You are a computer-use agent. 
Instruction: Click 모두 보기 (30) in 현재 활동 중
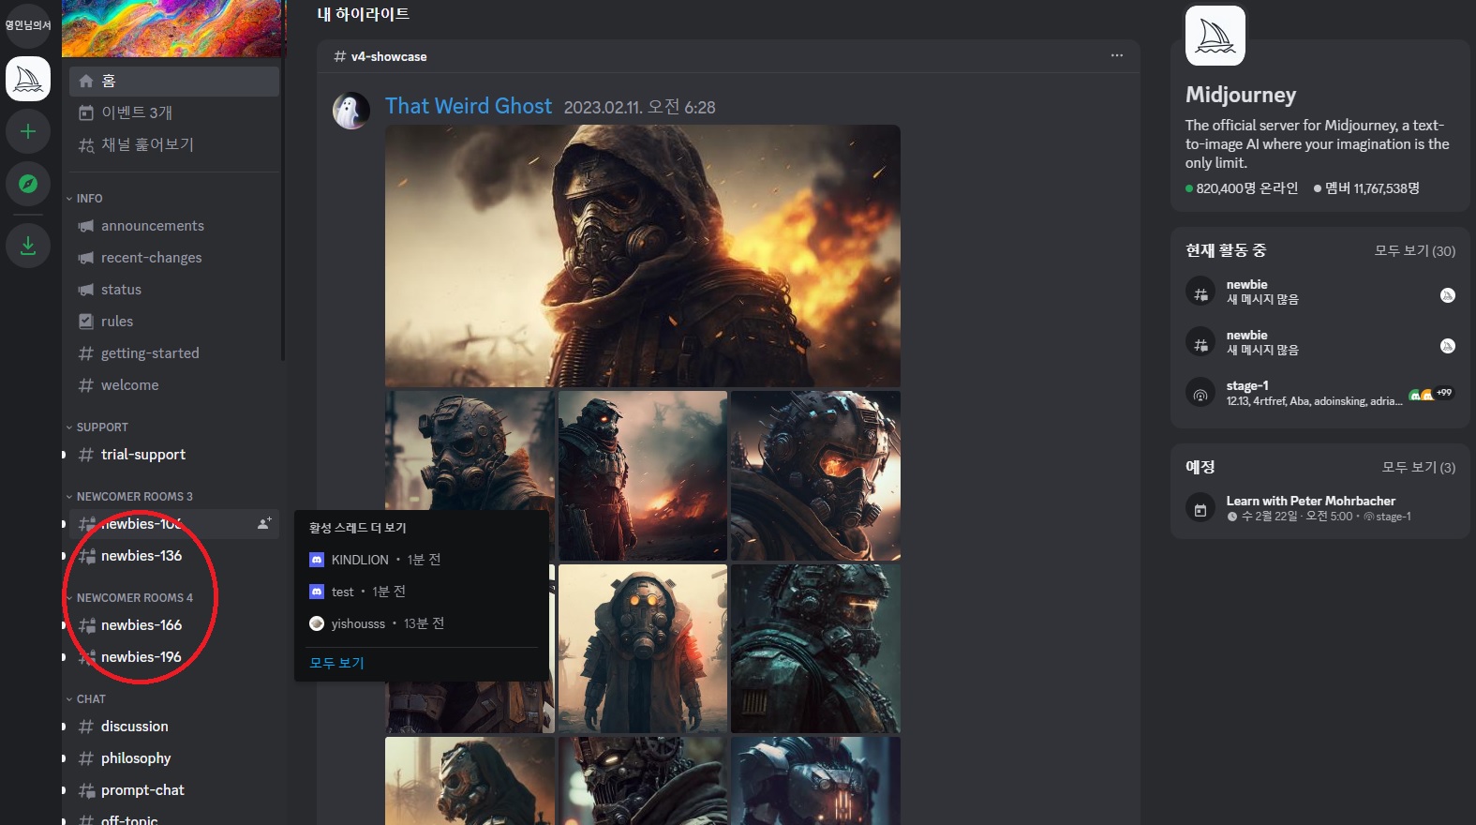pyautogui.click(x=1414, y=250)
